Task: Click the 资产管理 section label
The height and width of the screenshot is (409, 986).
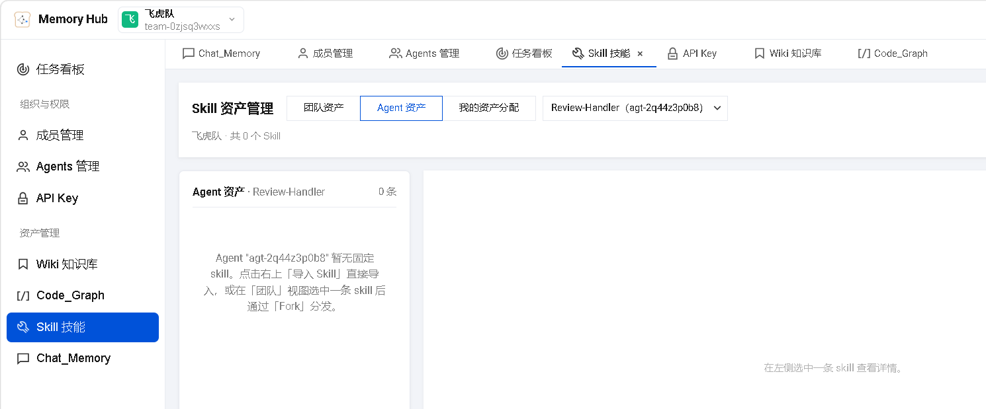Action: tap(40, 233)
